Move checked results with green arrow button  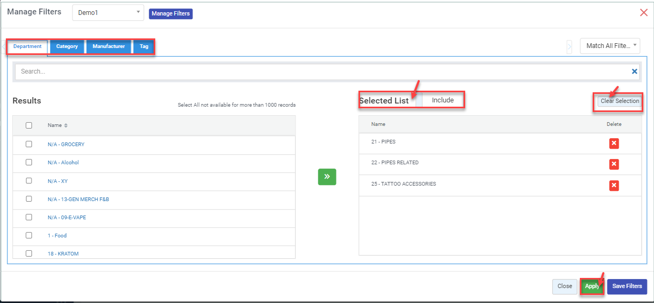click(x=327, y=177)
